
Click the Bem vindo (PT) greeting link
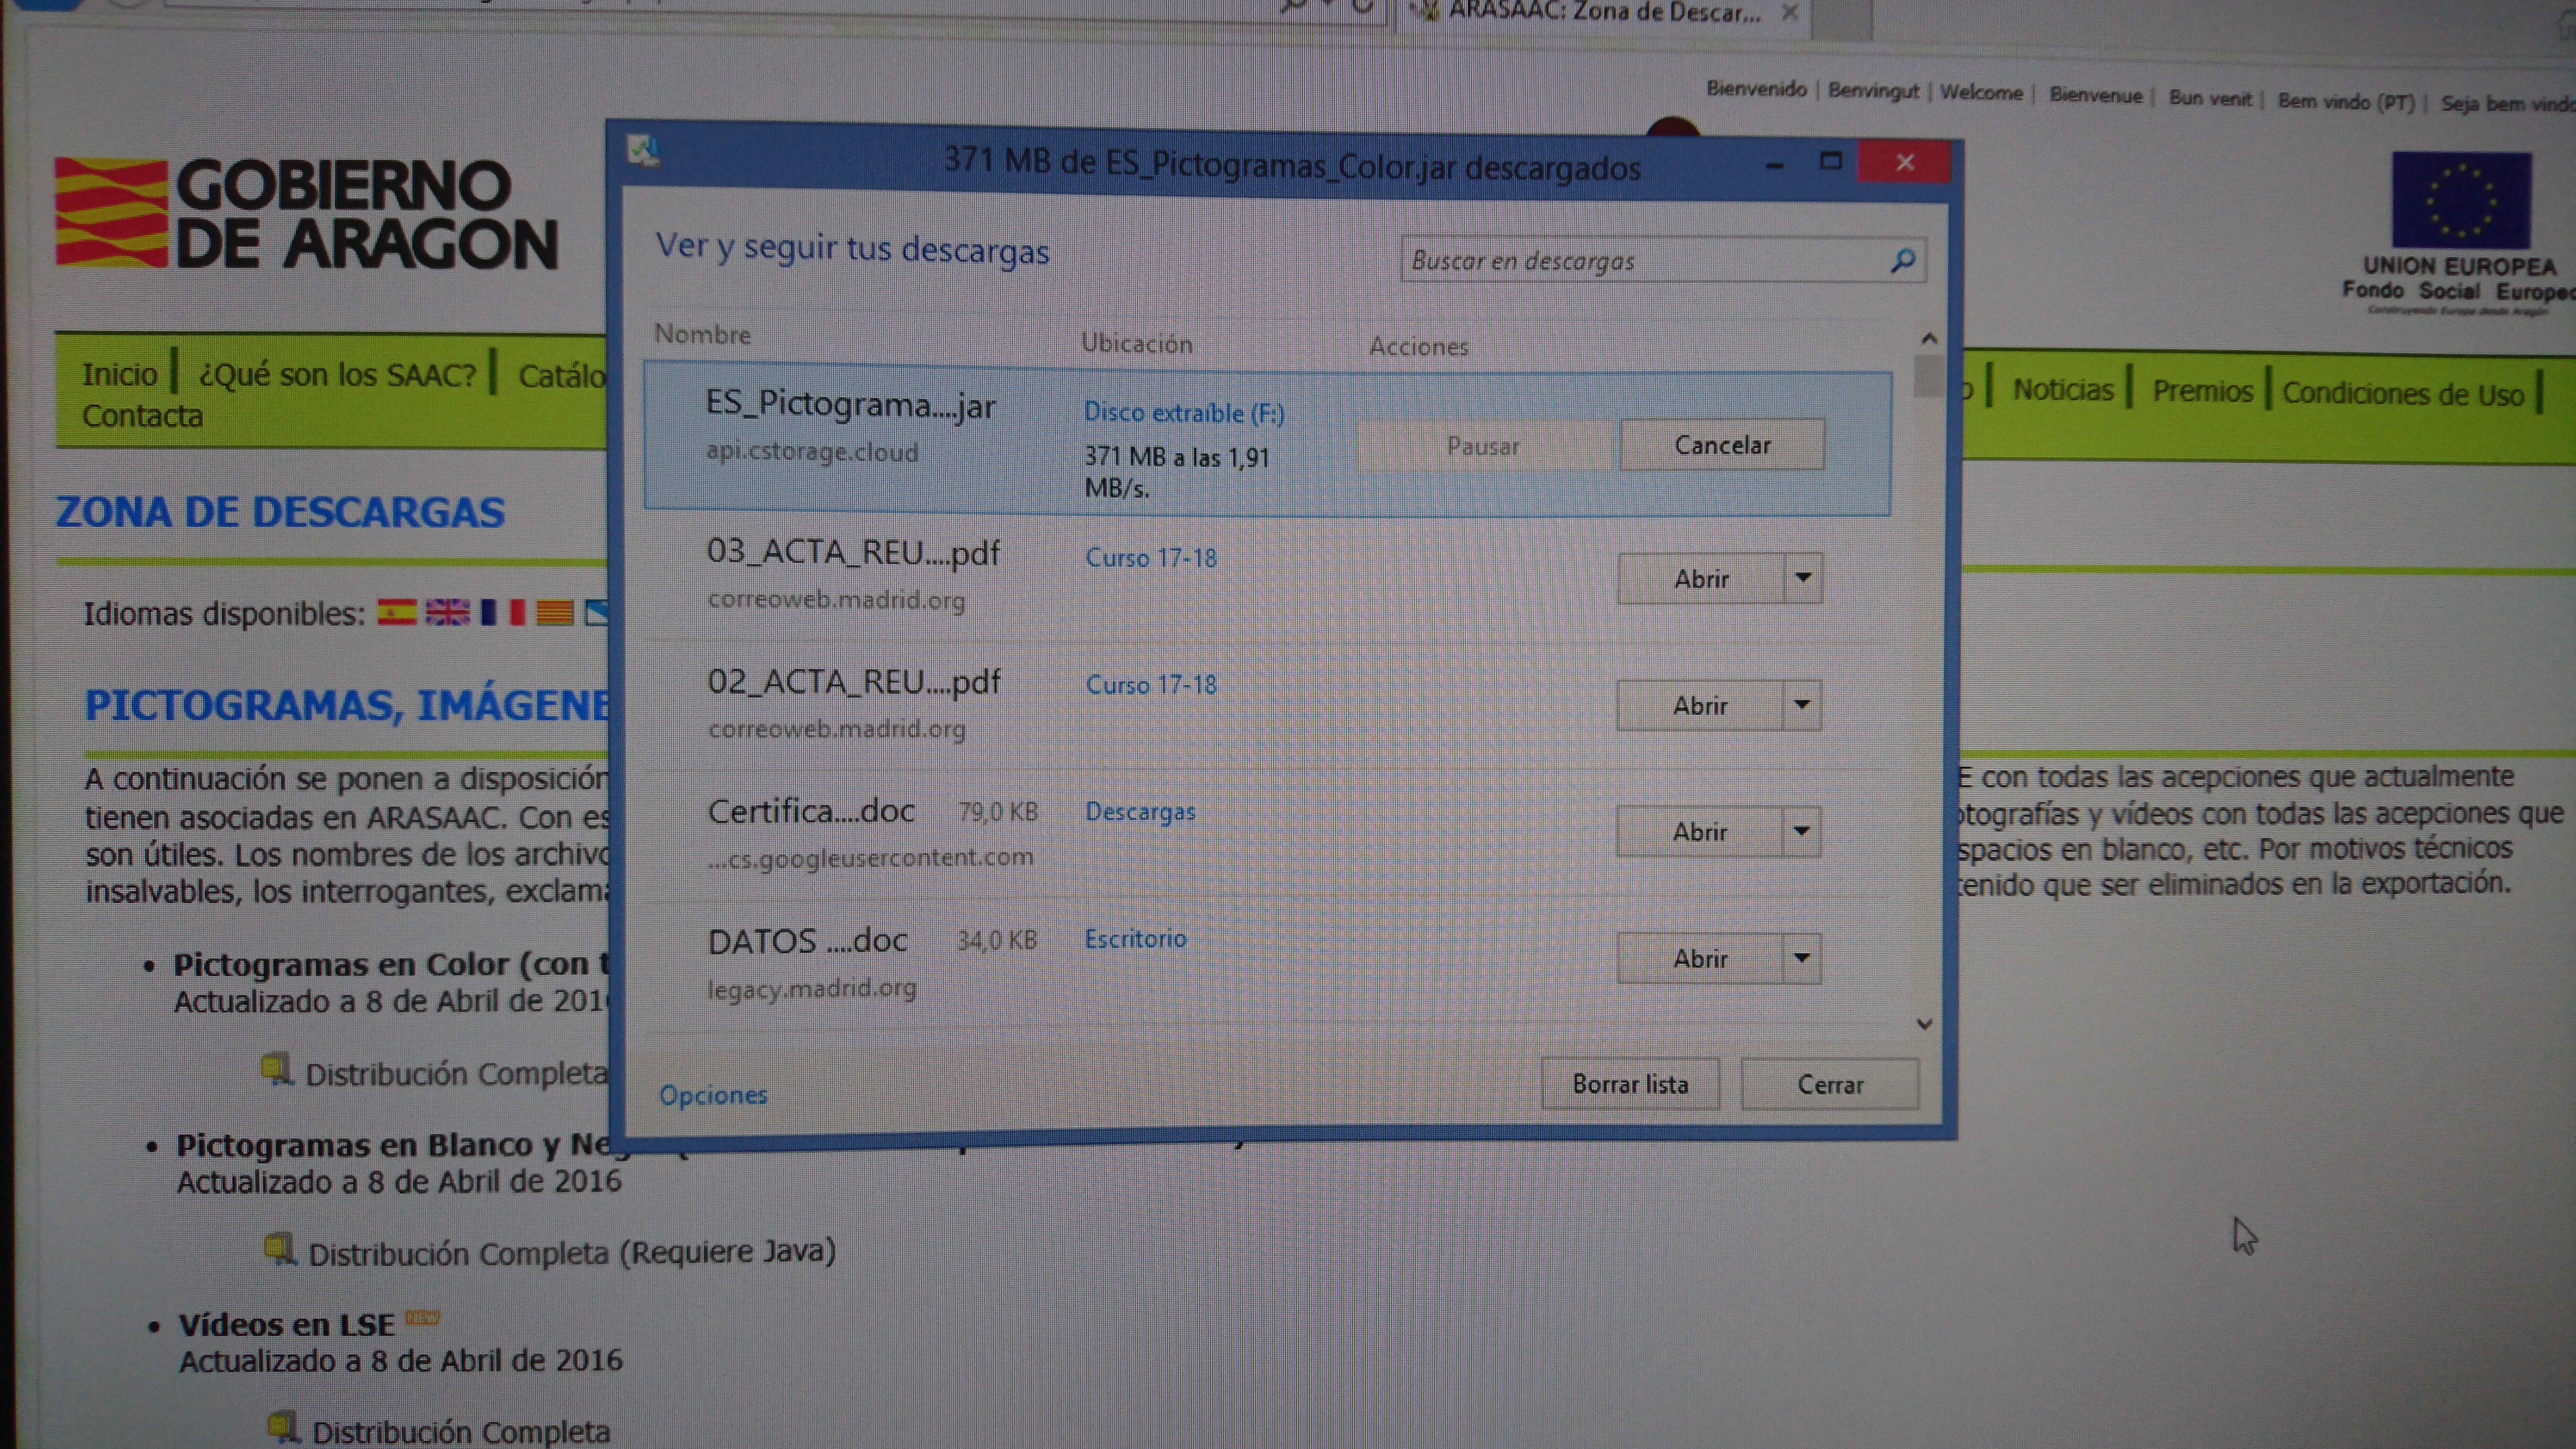pos(2346,102)
